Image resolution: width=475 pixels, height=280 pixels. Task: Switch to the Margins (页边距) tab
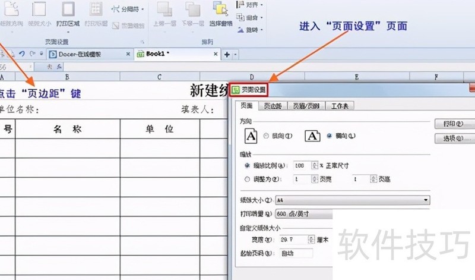(273, 106)
